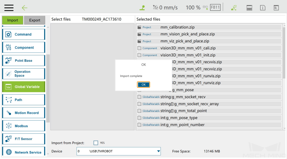Open the hamburger main menu
This screenshot has height=159, width=287.
[x=9, y=8]
